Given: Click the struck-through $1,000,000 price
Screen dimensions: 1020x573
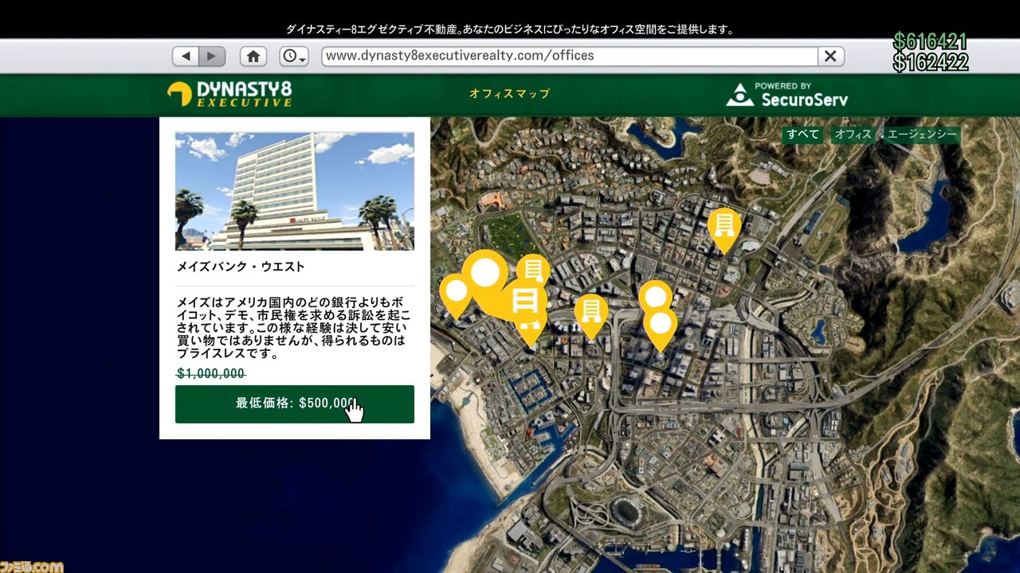Looking at the screenshot, I should point(210,373).
